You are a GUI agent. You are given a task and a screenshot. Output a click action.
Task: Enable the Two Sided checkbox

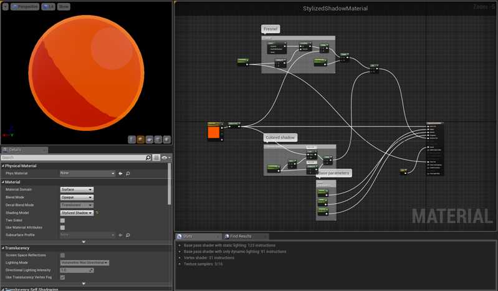point(62,221)
